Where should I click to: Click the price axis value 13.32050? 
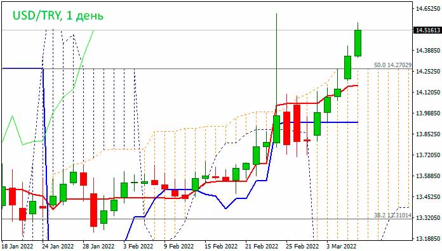coord(428,218)
